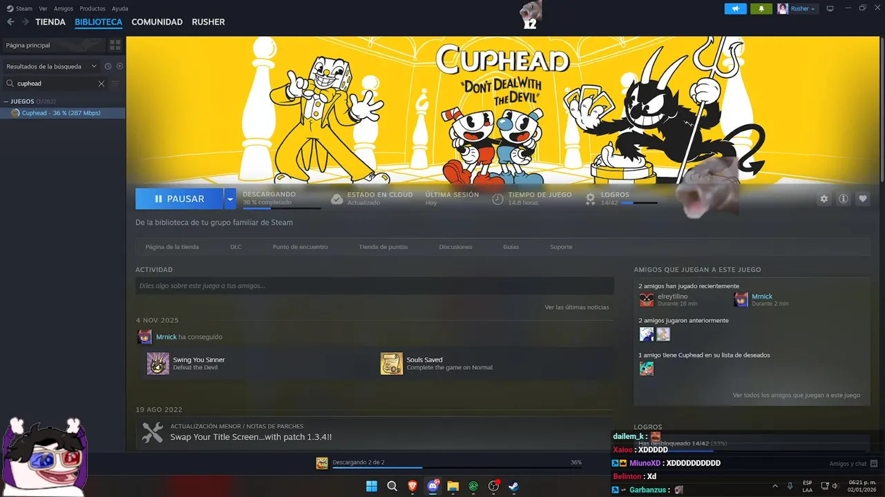Viewport: 885px width, 497px height.
Task: Open the Discusiones link
Action: (x=456, y=247)
